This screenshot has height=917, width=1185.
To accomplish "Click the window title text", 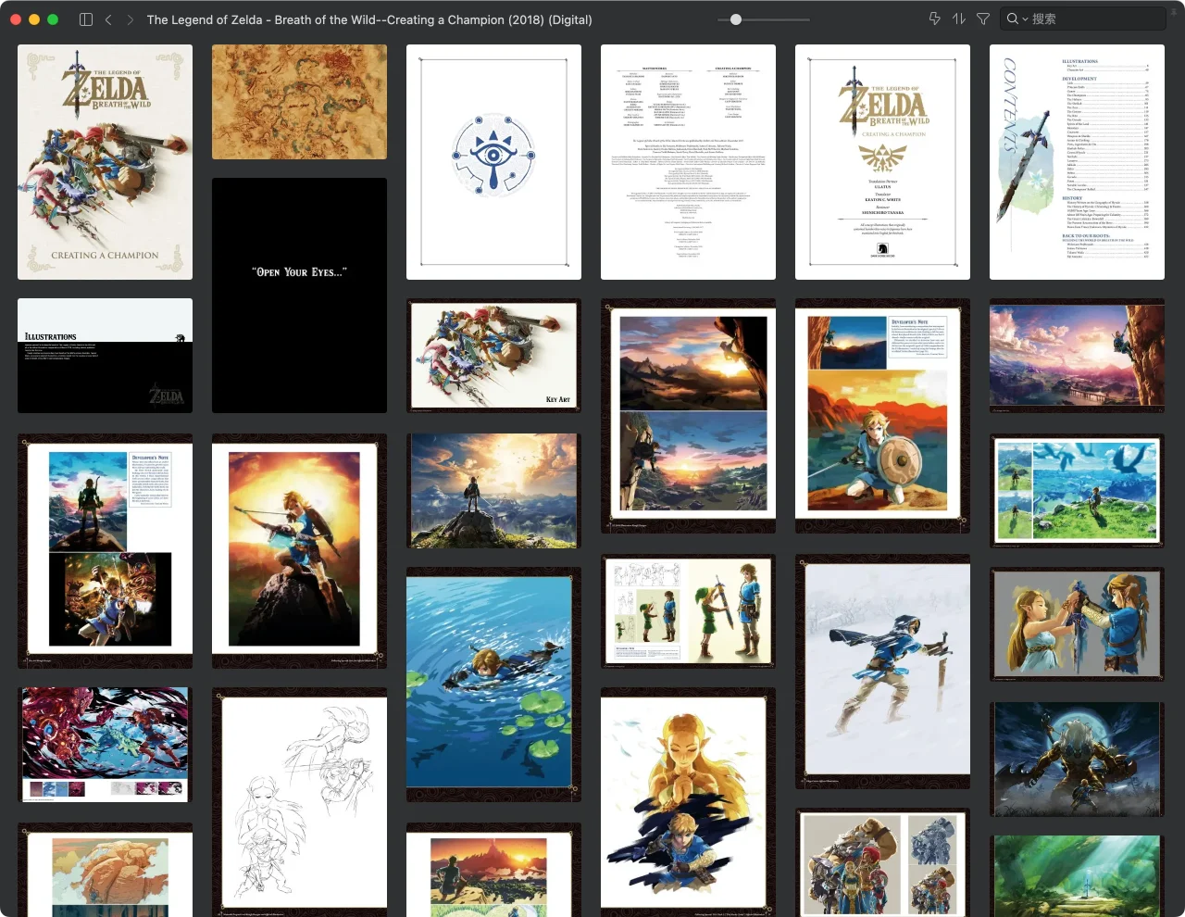I will coord(369,19).
